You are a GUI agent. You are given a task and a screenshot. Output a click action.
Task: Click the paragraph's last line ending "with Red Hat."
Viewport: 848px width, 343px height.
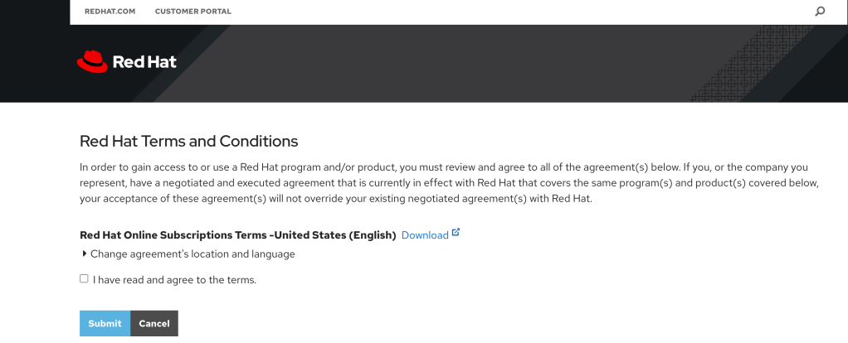335,199
